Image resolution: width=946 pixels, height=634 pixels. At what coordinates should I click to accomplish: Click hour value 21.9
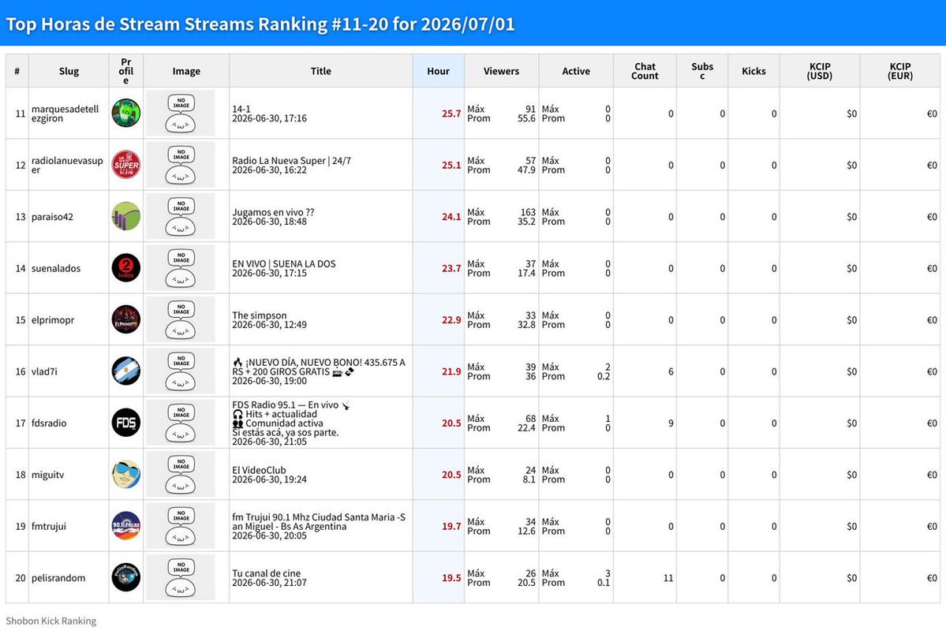coord(451,371)
